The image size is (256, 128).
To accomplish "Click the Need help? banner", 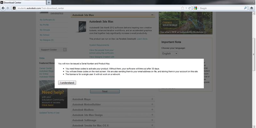I will 53,94.
